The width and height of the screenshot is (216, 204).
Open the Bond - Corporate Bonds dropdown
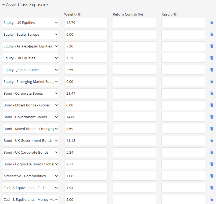pyautogui.click(x=30, y=94)
